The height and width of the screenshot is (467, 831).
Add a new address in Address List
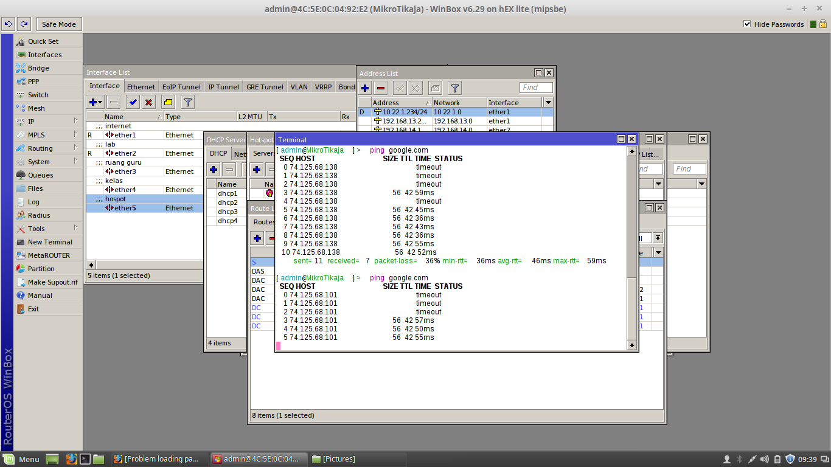[365, 88]
